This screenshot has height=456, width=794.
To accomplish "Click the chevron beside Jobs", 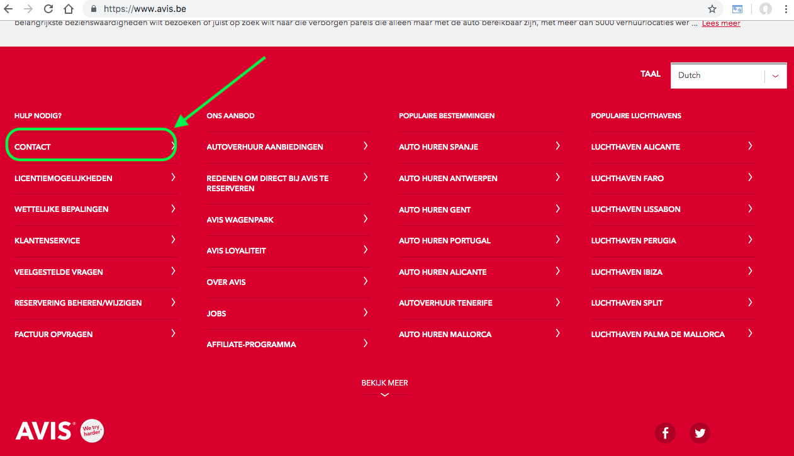I will click(366, 313).
